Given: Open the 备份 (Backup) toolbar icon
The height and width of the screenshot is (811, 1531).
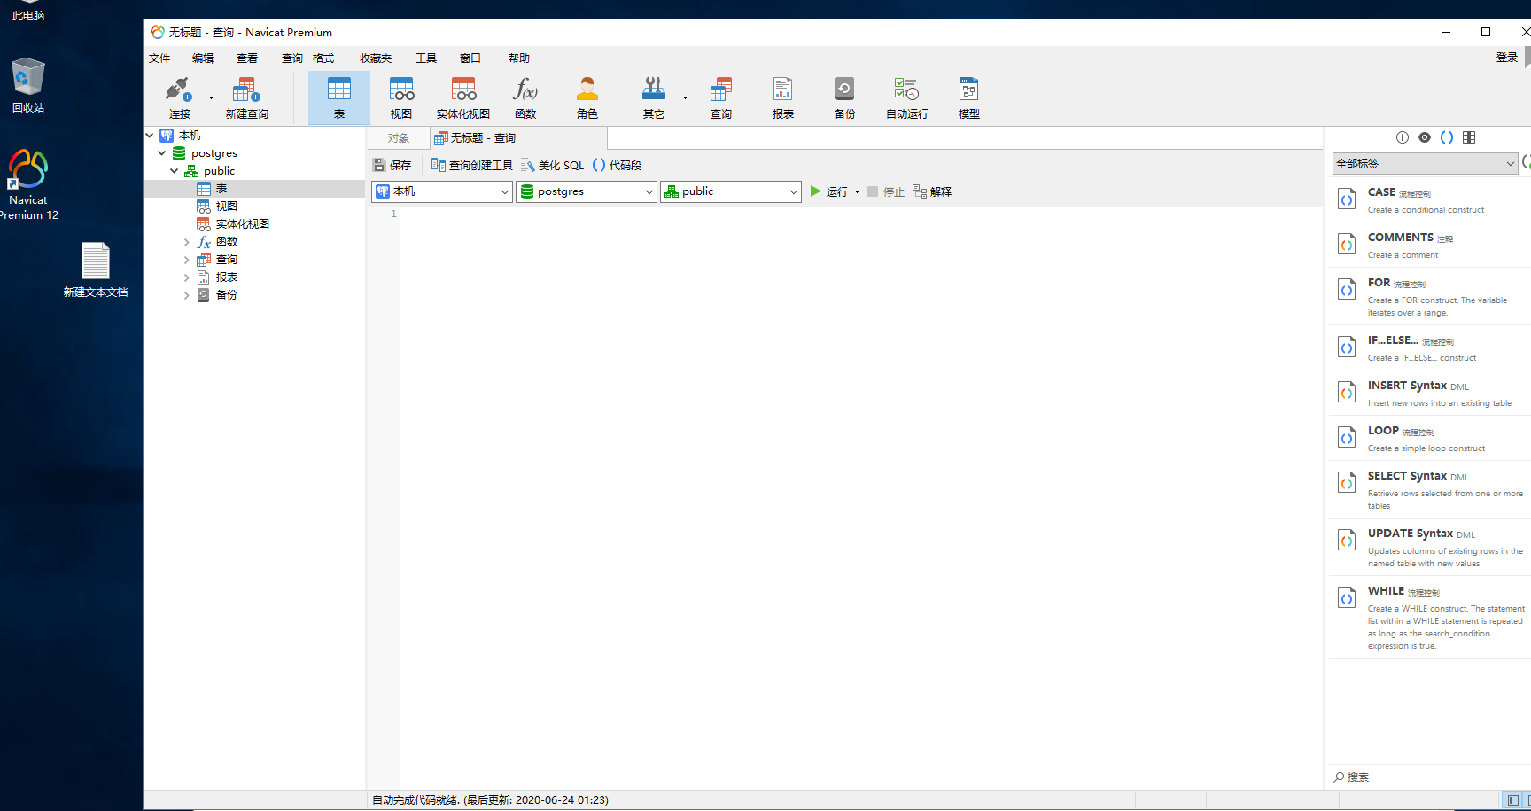Looking at the screenshot, I should (x=843, y=96).
